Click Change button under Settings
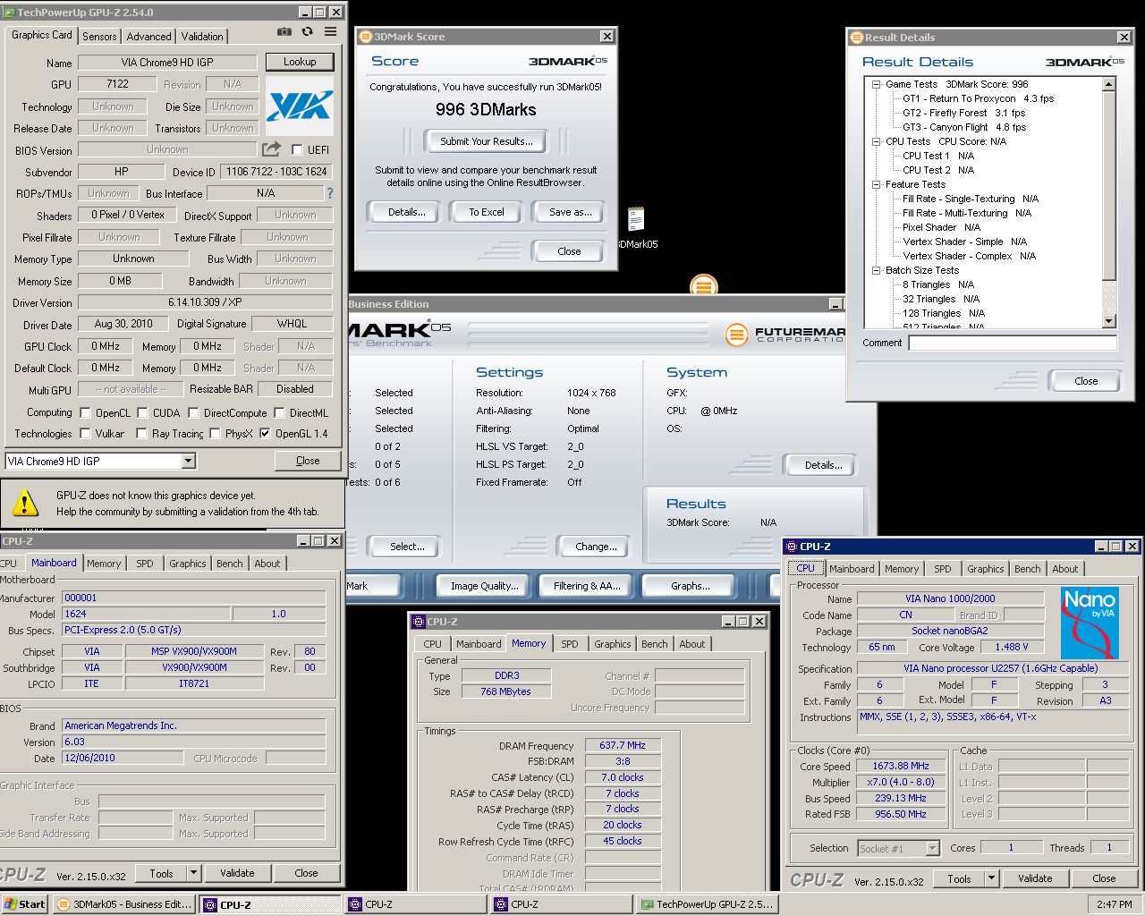 click(x=596, y=547)
